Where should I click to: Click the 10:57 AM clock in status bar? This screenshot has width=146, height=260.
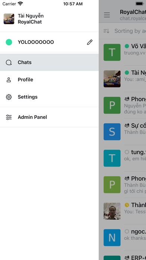(73, 4)
